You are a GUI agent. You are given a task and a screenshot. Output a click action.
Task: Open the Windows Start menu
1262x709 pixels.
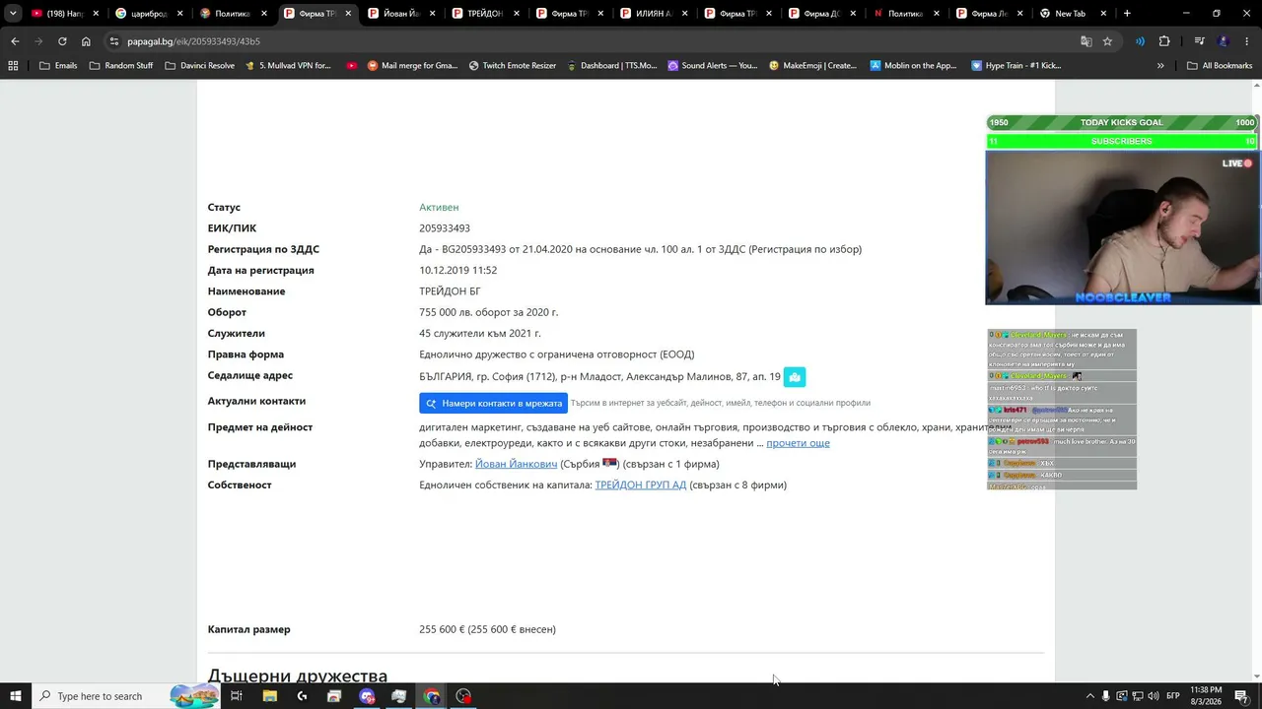click(15, 696)
